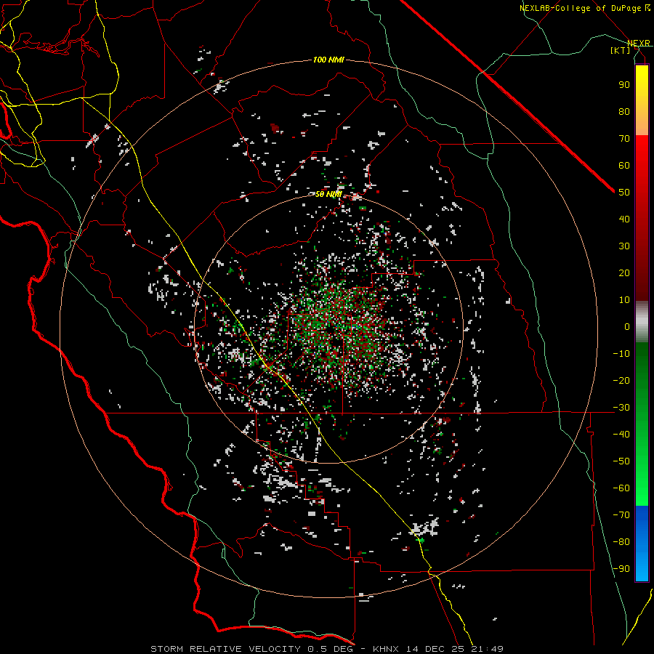Select the 50 value on the velocity scale
The height and width of the screenshot is (654, 654).
point(624,193)
